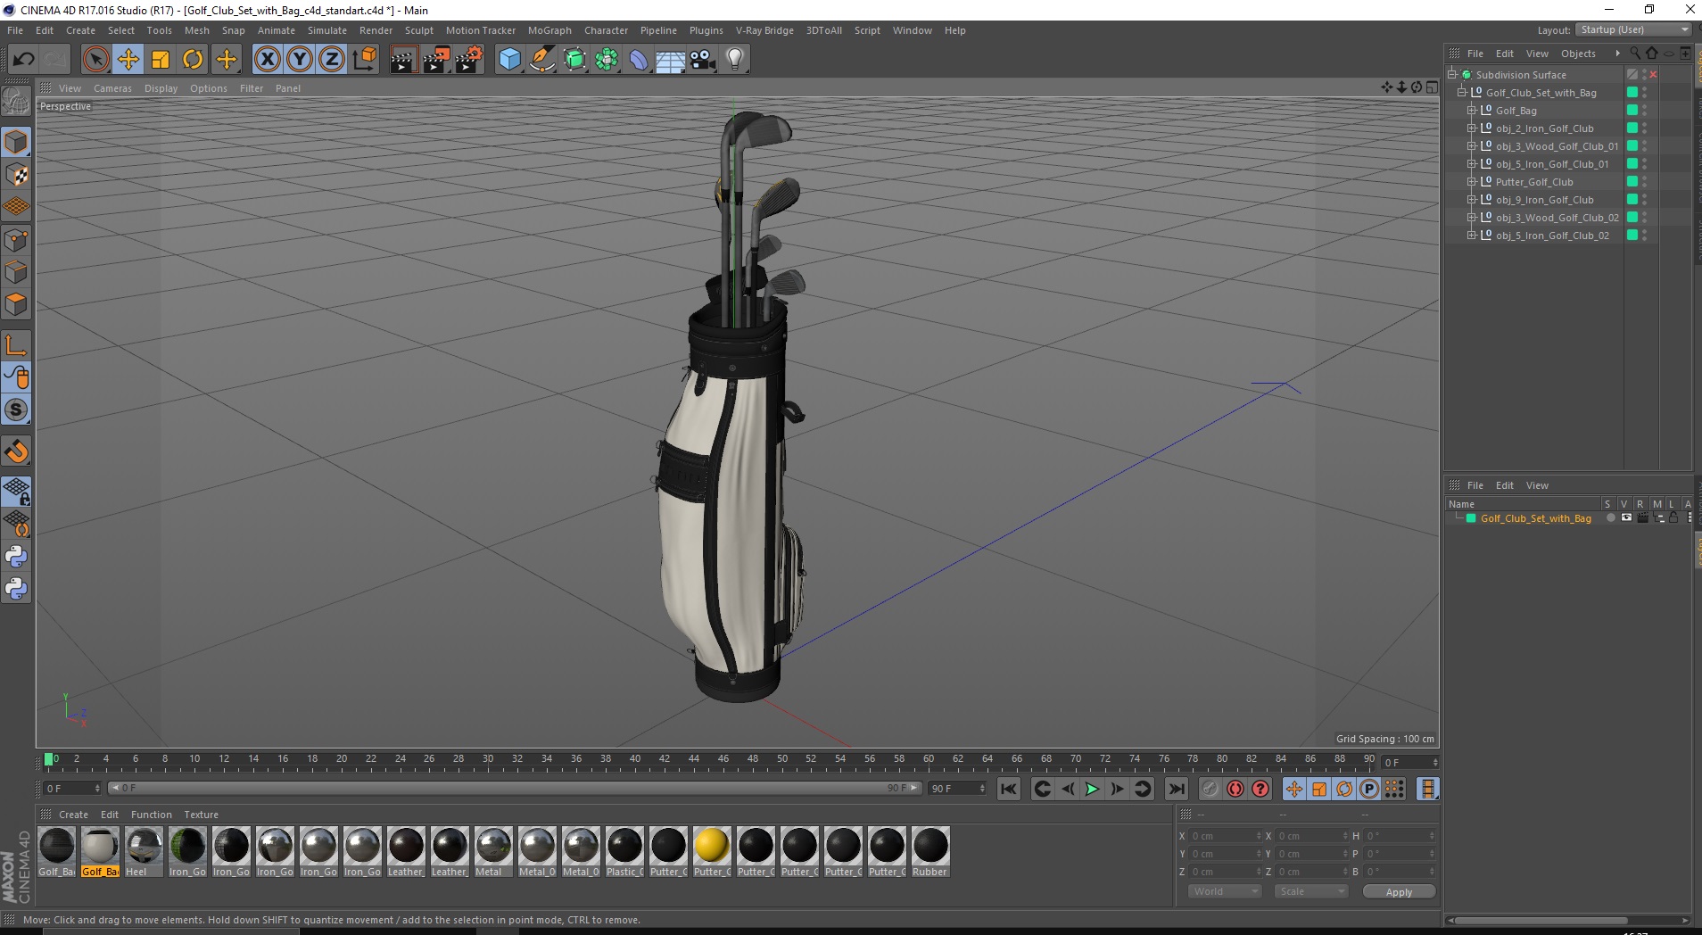Open the MoGraph menu
This screenshot has height=935, width=1702.
549,30
